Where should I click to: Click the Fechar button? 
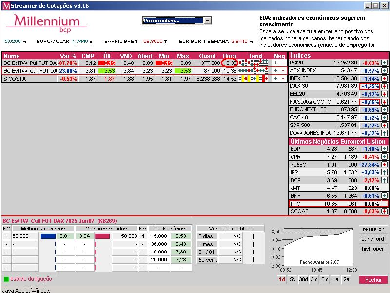[373, 280]
